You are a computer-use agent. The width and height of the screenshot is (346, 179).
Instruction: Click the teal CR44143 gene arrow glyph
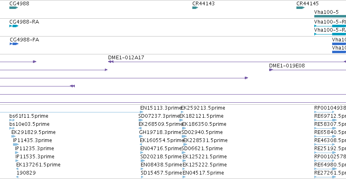point(195,8)
